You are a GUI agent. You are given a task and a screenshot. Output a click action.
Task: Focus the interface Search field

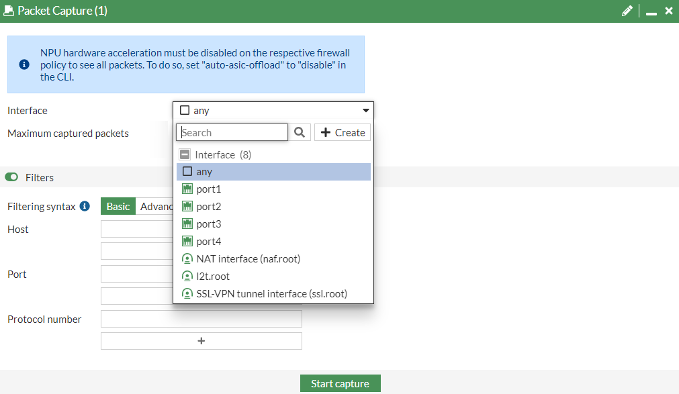232,132
